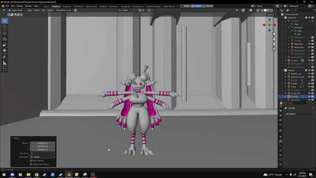Screen dimensions: 316x178
Task: Select the Rotate tool
Action: tap(4, 39)
